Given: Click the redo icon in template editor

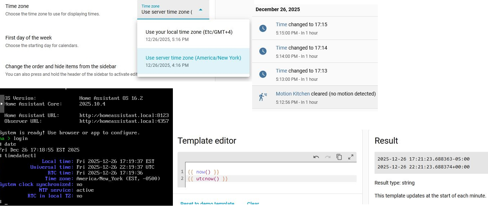Looking at the screenshot, I should [328, 157].
